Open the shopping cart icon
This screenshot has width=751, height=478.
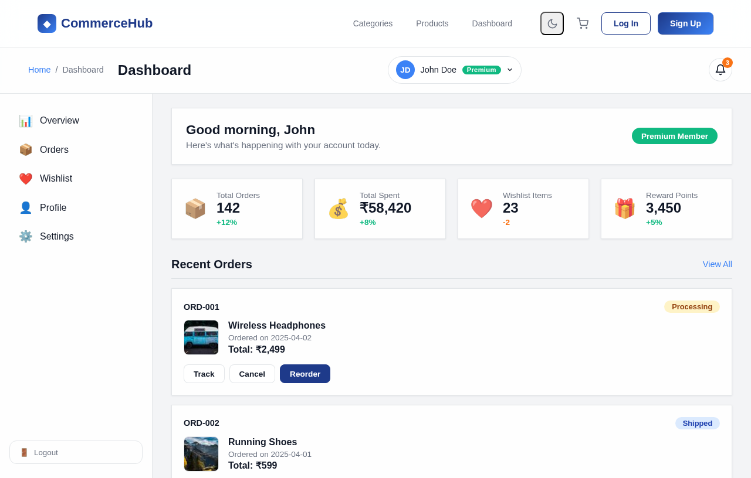pyautogui.click(x=583, y=23)
